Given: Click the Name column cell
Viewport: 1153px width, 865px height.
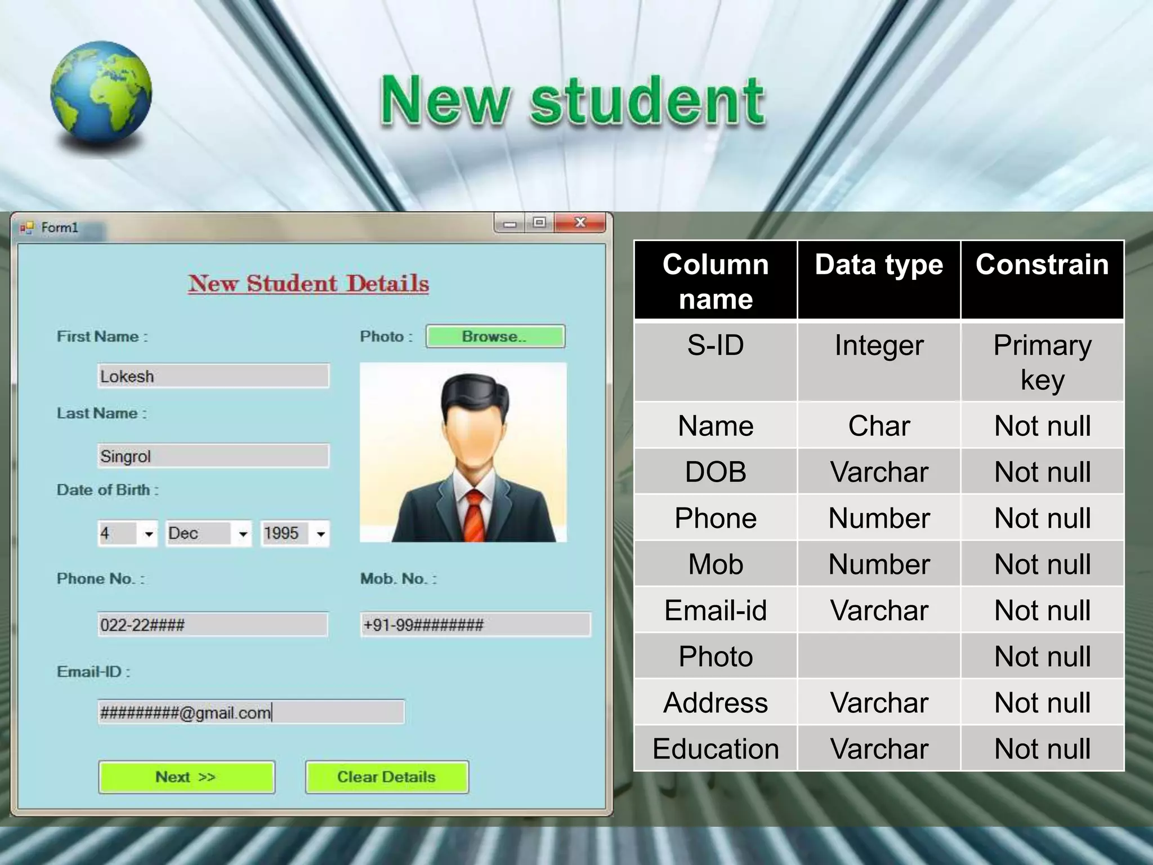Looking at the screenshot, I should (x=716, y=425).
